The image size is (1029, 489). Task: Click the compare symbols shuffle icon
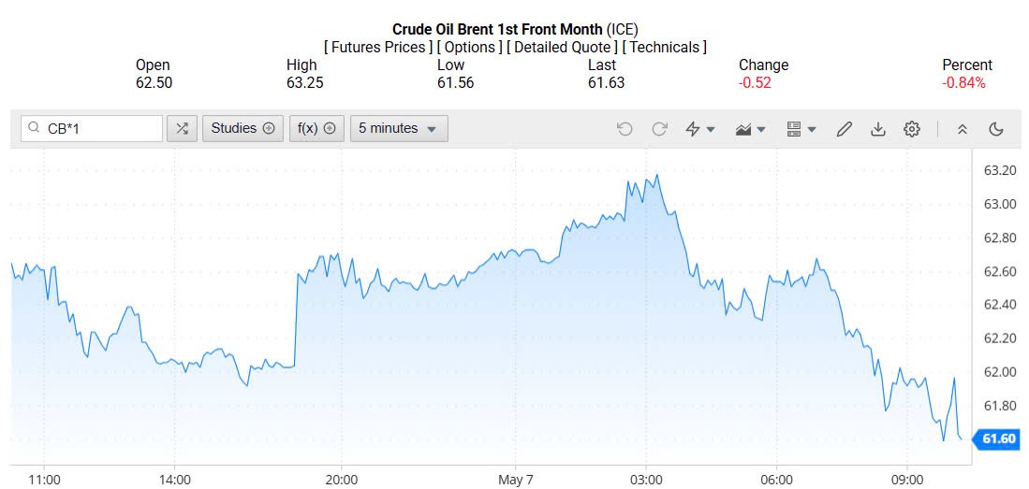pyautogui.click(x=182, y=128)
